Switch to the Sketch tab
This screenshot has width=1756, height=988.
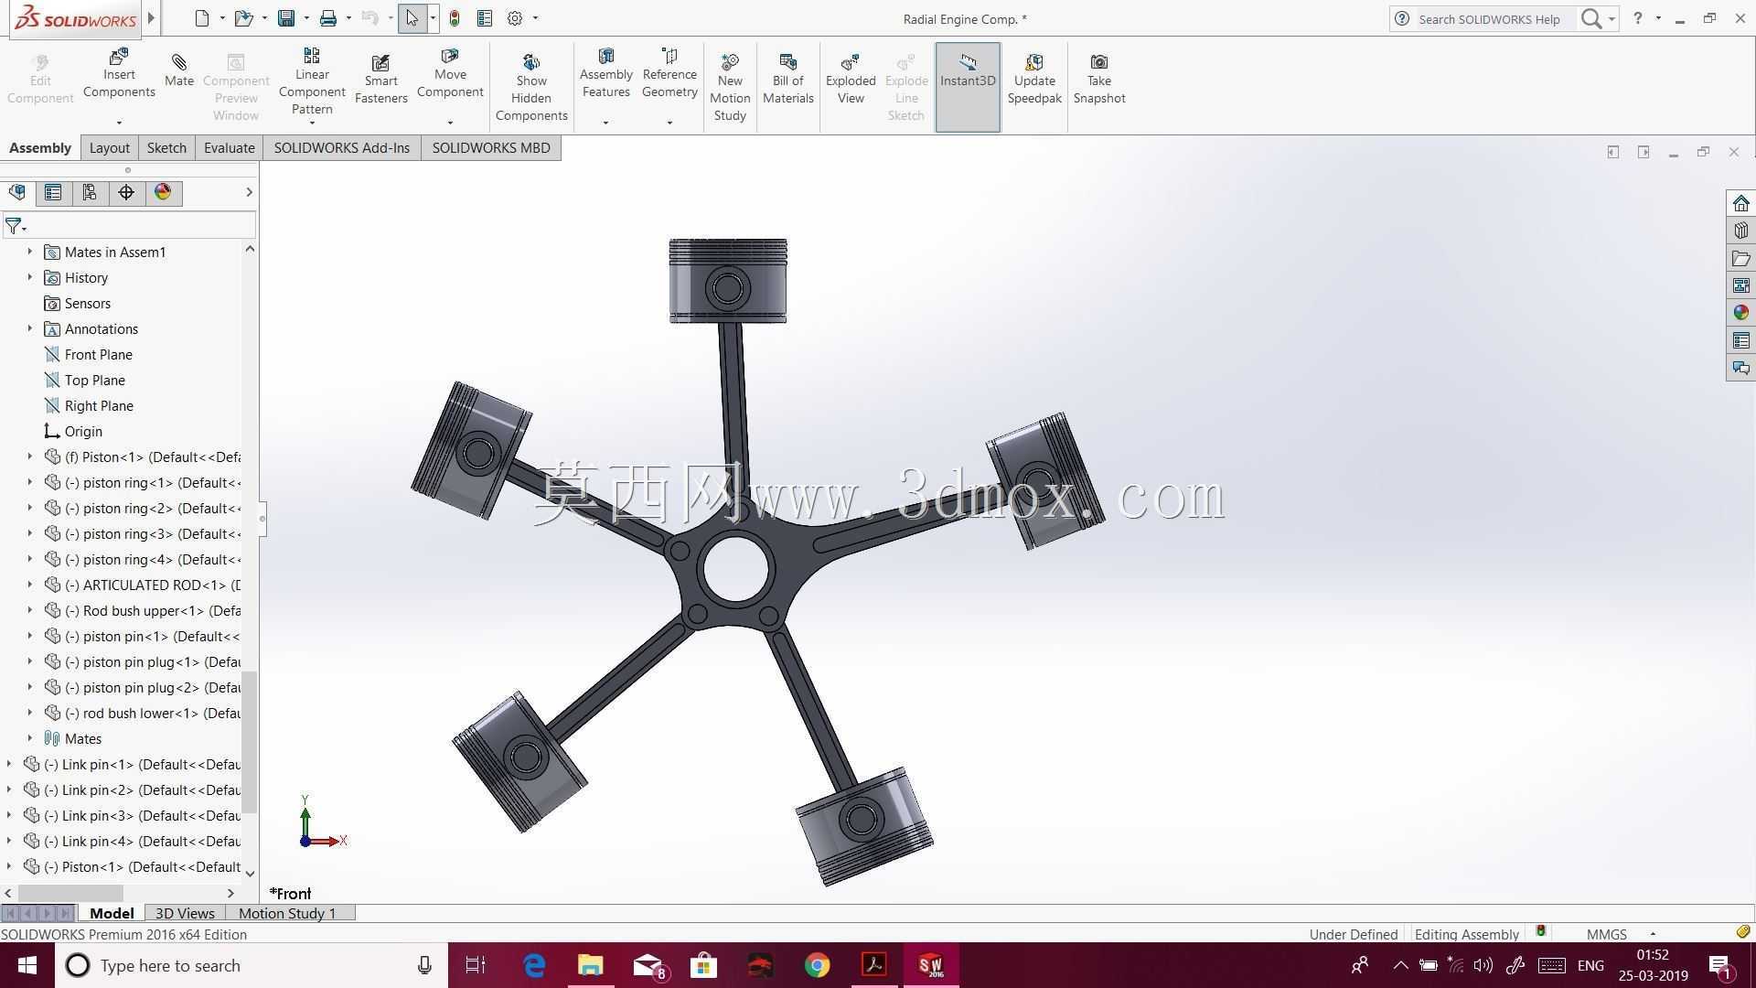click(x=166, y=147)
